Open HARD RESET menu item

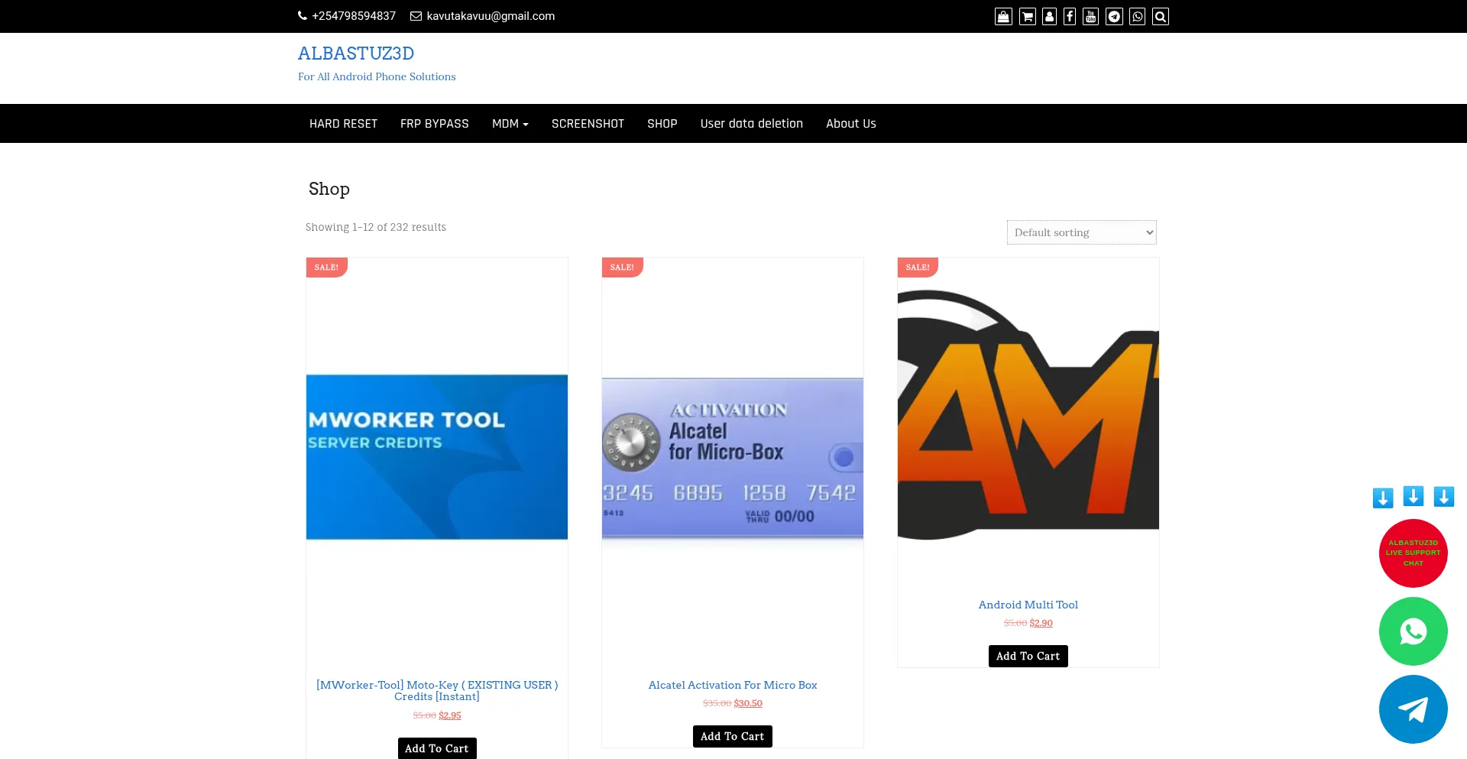pyautogui.click(x=343, y=124)
